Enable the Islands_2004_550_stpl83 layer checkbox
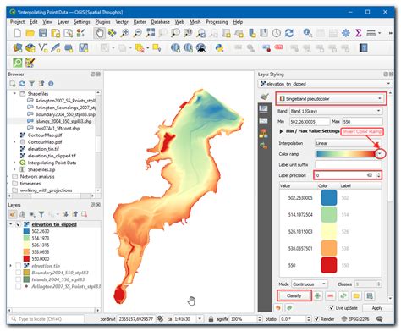This screenshot has height=331, width=401. click(19, 279)
